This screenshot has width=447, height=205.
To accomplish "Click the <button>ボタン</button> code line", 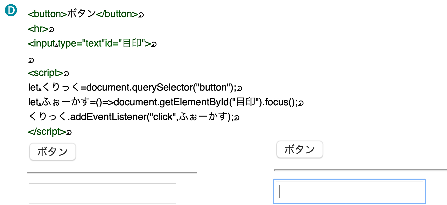I will (x=83, y=14).
